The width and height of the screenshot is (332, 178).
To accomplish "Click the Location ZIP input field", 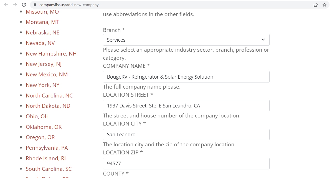I will (x=186, y=164).
